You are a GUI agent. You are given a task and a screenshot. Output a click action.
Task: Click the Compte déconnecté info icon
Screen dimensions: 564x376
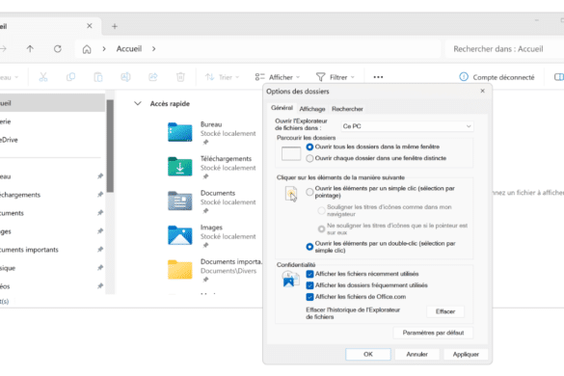(x=464, y=76)
